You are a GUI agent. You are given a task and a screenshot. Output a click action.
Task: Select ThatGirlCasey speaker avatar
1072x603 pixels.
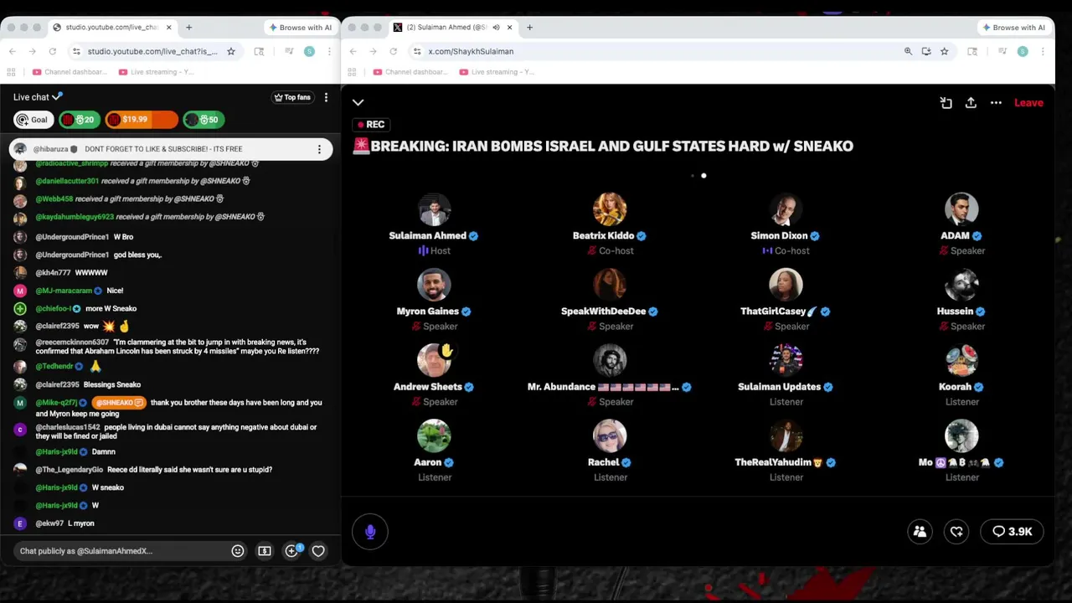786,285
